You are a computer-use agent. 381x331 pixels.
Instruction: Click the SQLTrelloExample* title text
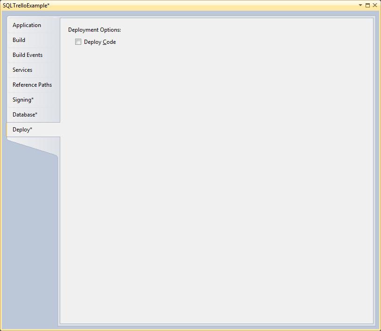click(x=26, y=6)
